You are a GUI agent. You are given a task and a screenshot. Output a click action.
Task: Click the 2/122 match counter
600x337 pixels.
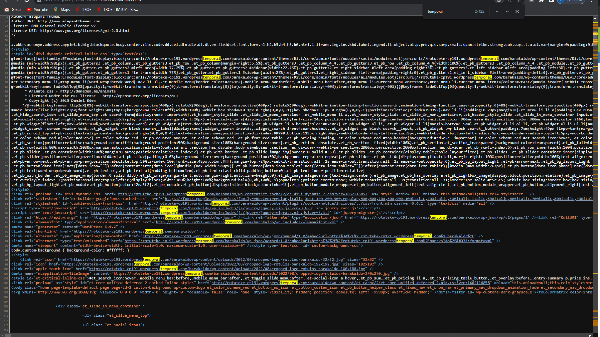[x=479, y=12]
